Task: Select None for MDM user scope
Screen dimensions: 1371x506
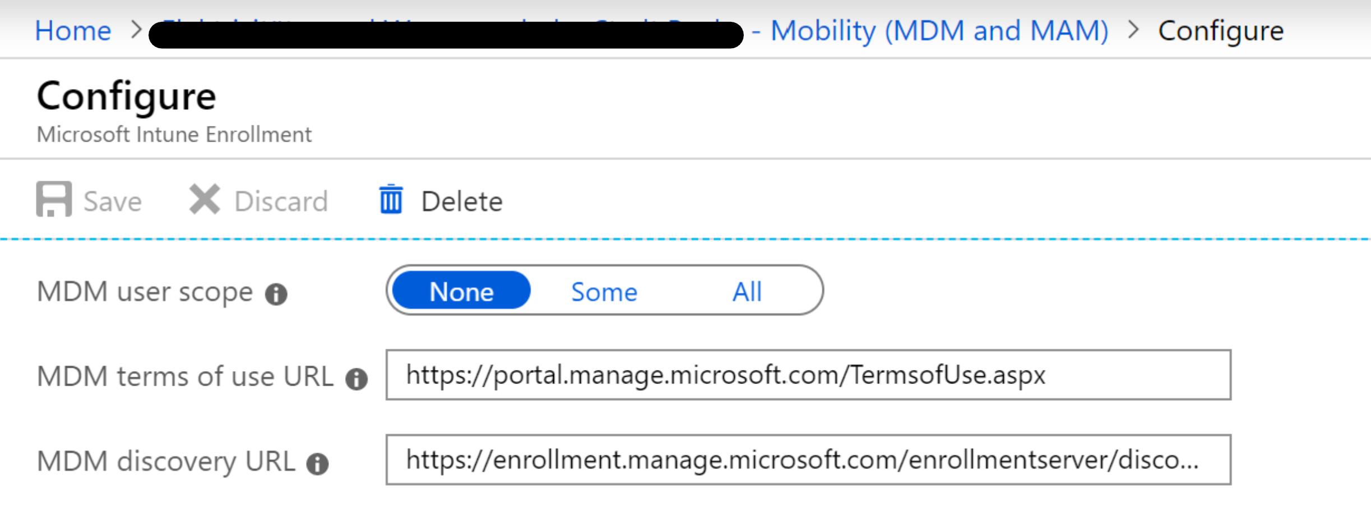Action: pos(461,291)
